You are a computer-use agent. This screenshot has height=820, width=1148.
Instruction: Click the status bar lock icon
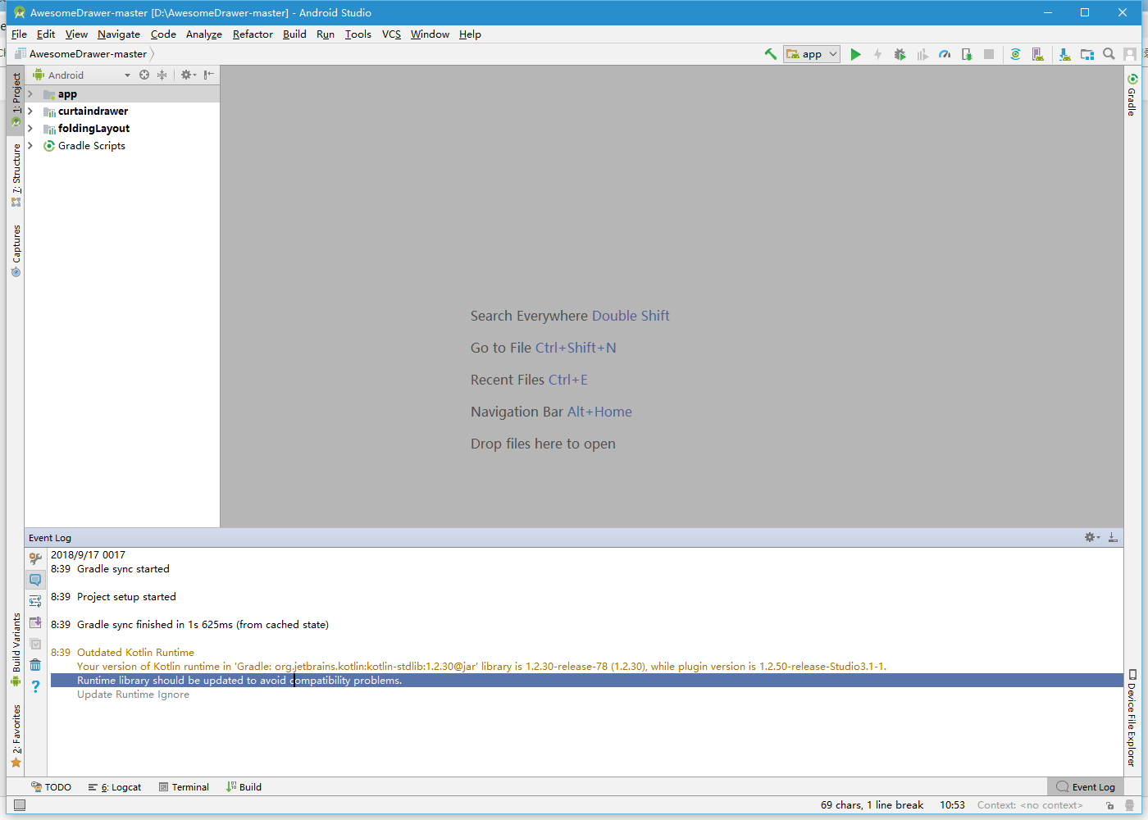pos(1109,805)
